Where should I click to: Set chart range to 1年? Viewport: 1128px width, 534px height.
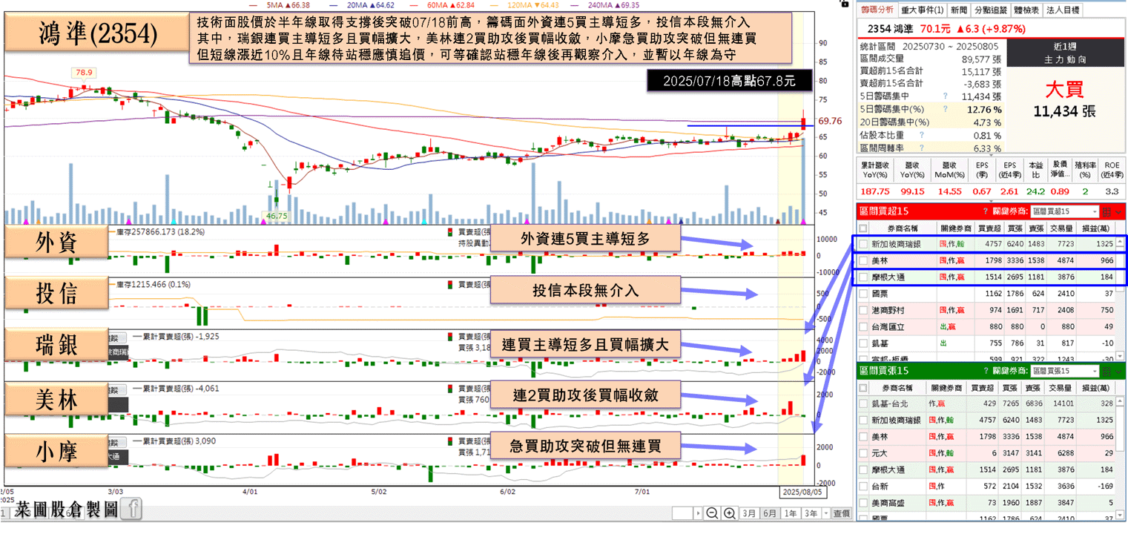(791, 513)
